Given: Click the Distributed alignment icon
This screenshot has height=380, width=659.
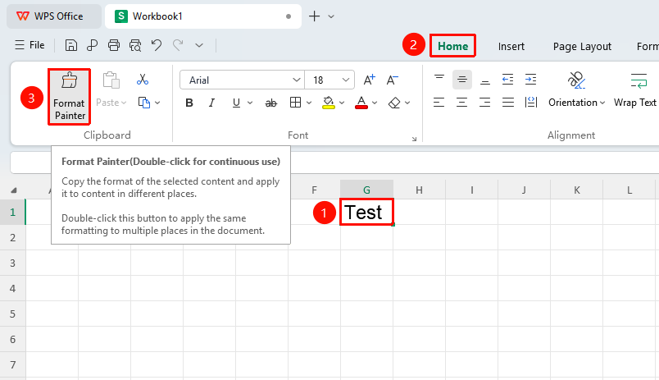Looking at the screenshot, I should (x=531, y=103).
